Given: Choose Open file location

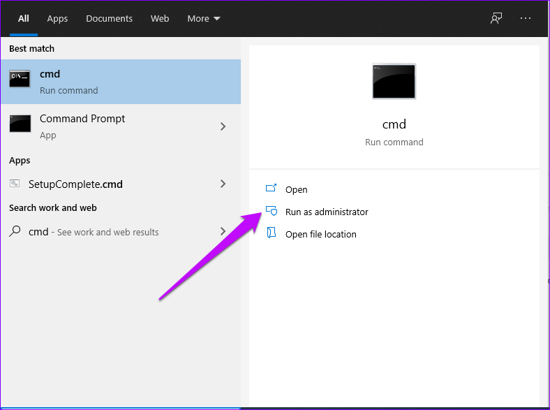Looking at the screenshot, I should 320,235.
